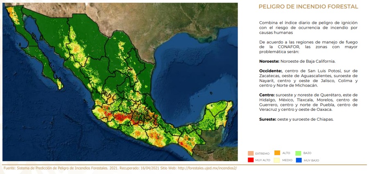Click the paragraph starting with Combina el índice
Viewport: 369px width, 174px height.
pyautogui.click(x=308, y=27)
